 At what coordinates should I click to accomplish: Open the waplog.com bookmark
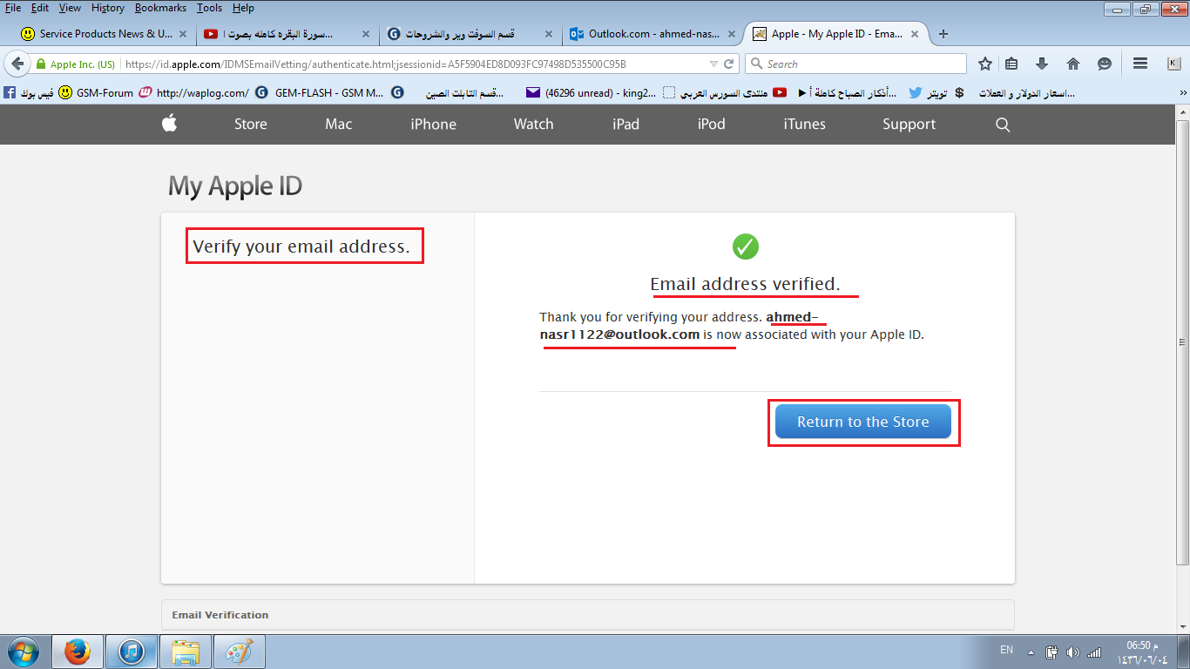coord(194,92)
